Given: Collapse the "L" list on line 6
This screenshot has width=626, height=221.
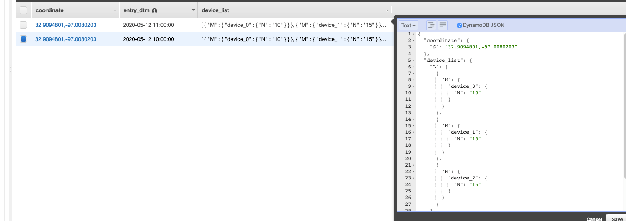Looking at the screenshot, I should click(414, 67).
